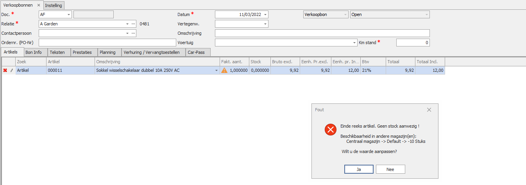Open the Verhuring / Vervangtoestellen tab

pyautogui.click(x=153, y=52)
